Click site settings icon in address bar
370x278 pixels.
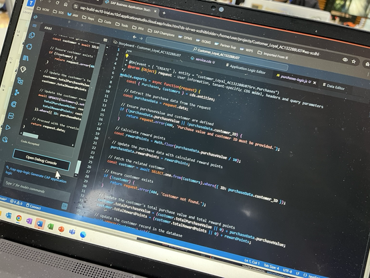click(x=75, y=7)
